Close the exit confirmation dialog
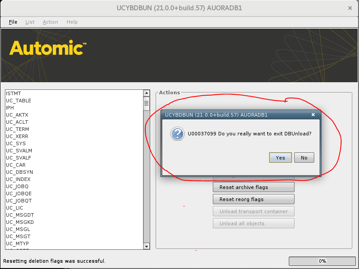This screenshot has width=359, height=269. pos(313,114)
